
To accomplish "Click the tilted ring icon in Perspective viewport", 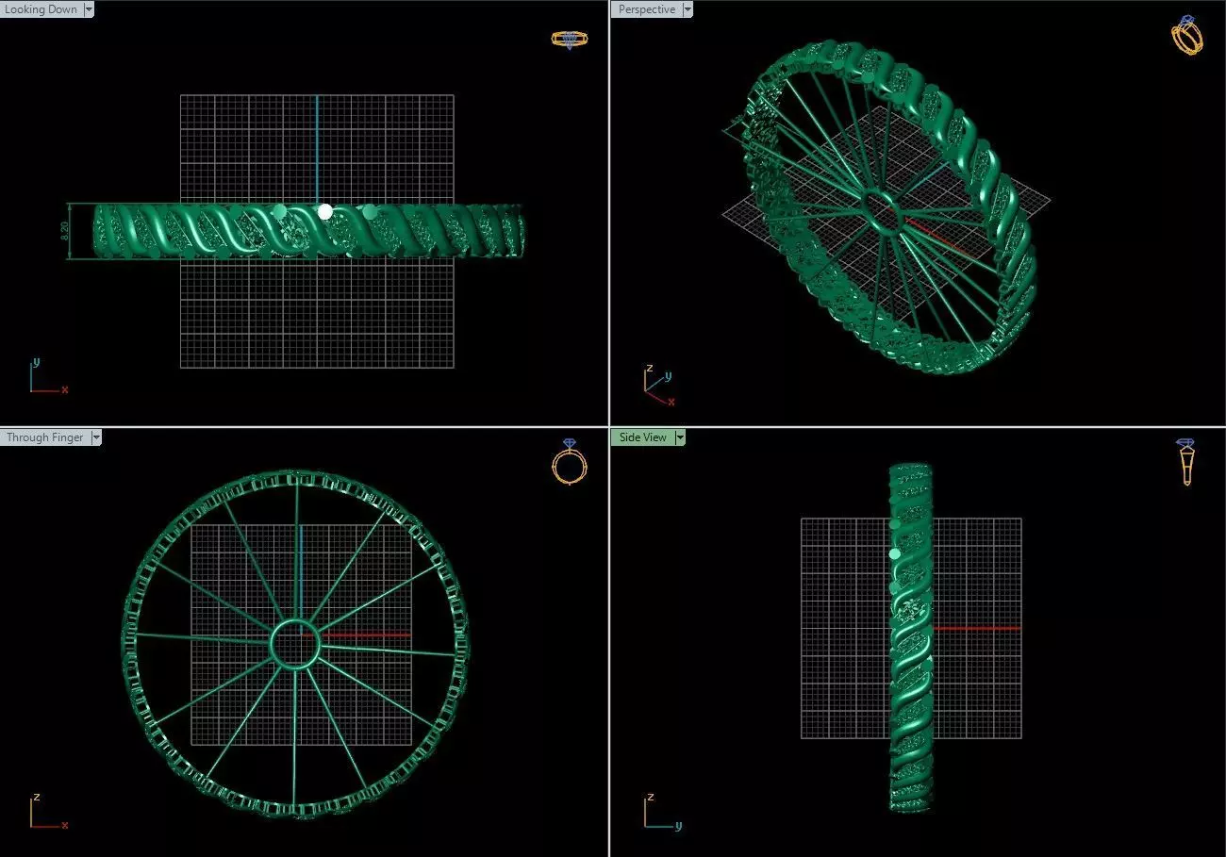I will (1187, 36).
